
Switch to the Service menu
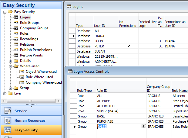click(21, 111)
